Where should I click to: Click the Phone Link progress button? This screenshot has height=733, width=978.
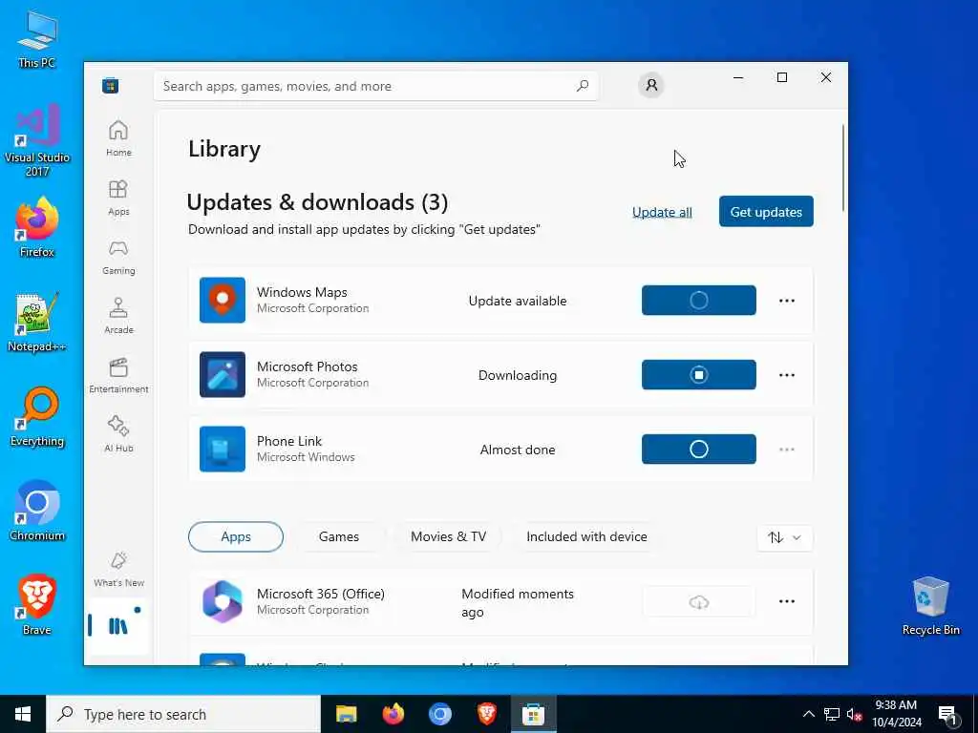coord(698,449)
